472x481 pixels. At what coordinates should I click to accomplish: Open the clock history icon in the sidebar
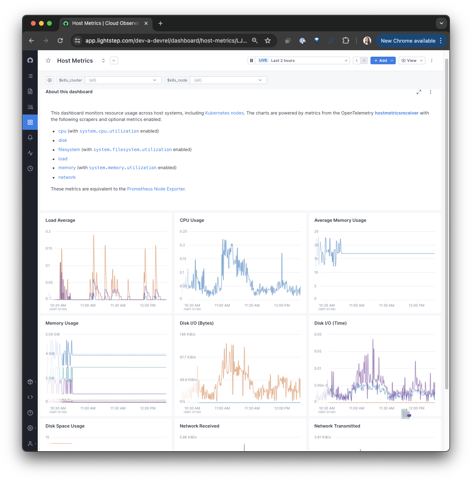pyautogui.click(x=30, y=168)
